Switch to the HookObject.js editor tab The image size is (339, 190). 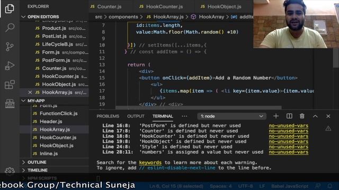point(221,7)
